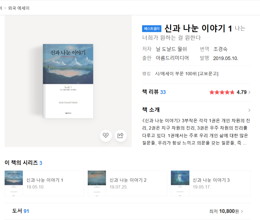Click the 이 책의 시리즈 3 heading

(23, 163)
